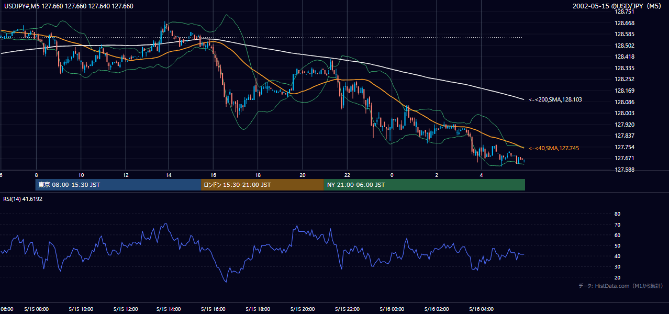Click the ロンドン 15:30-21:00 JST session bar
The width and height of the screenshot is (669, 314).
click(262, 185)
